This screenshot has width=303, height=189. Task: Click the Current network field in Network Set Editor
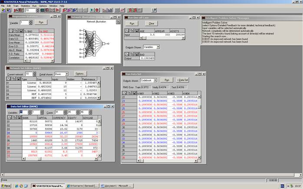point(29,74)
